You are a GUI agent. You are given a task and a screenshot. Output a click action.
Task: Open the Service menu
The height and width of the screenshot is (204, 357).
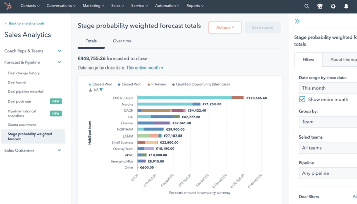point(139,6)
